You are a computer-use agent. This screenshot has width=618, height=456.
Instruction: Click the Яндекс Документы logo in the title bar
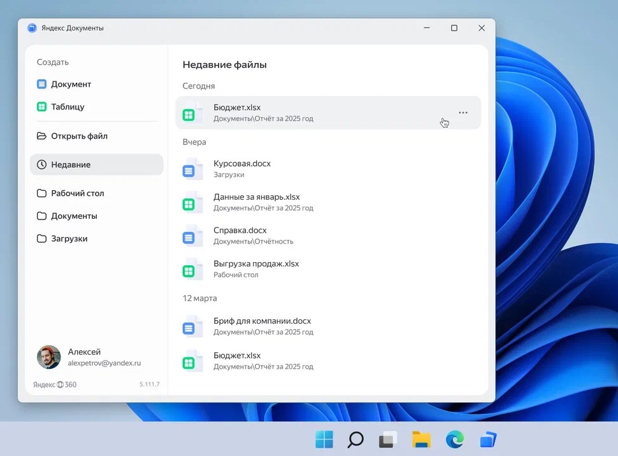click(32, 28)
